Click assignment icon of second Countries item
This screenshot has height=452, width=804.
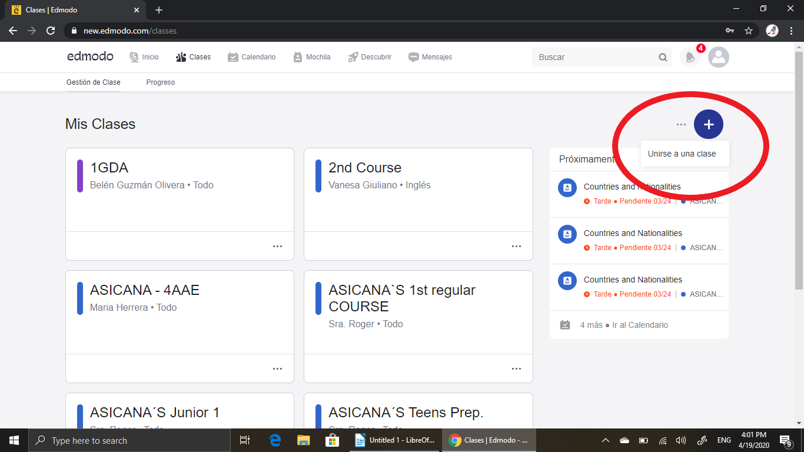click(567, 234)
